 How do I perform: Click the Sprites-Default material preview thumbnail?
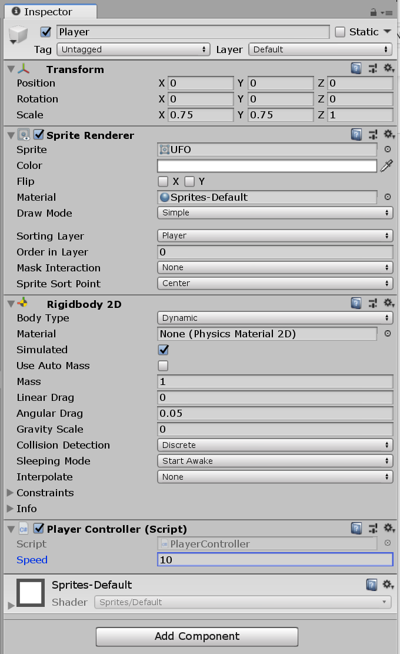point(31,592)
